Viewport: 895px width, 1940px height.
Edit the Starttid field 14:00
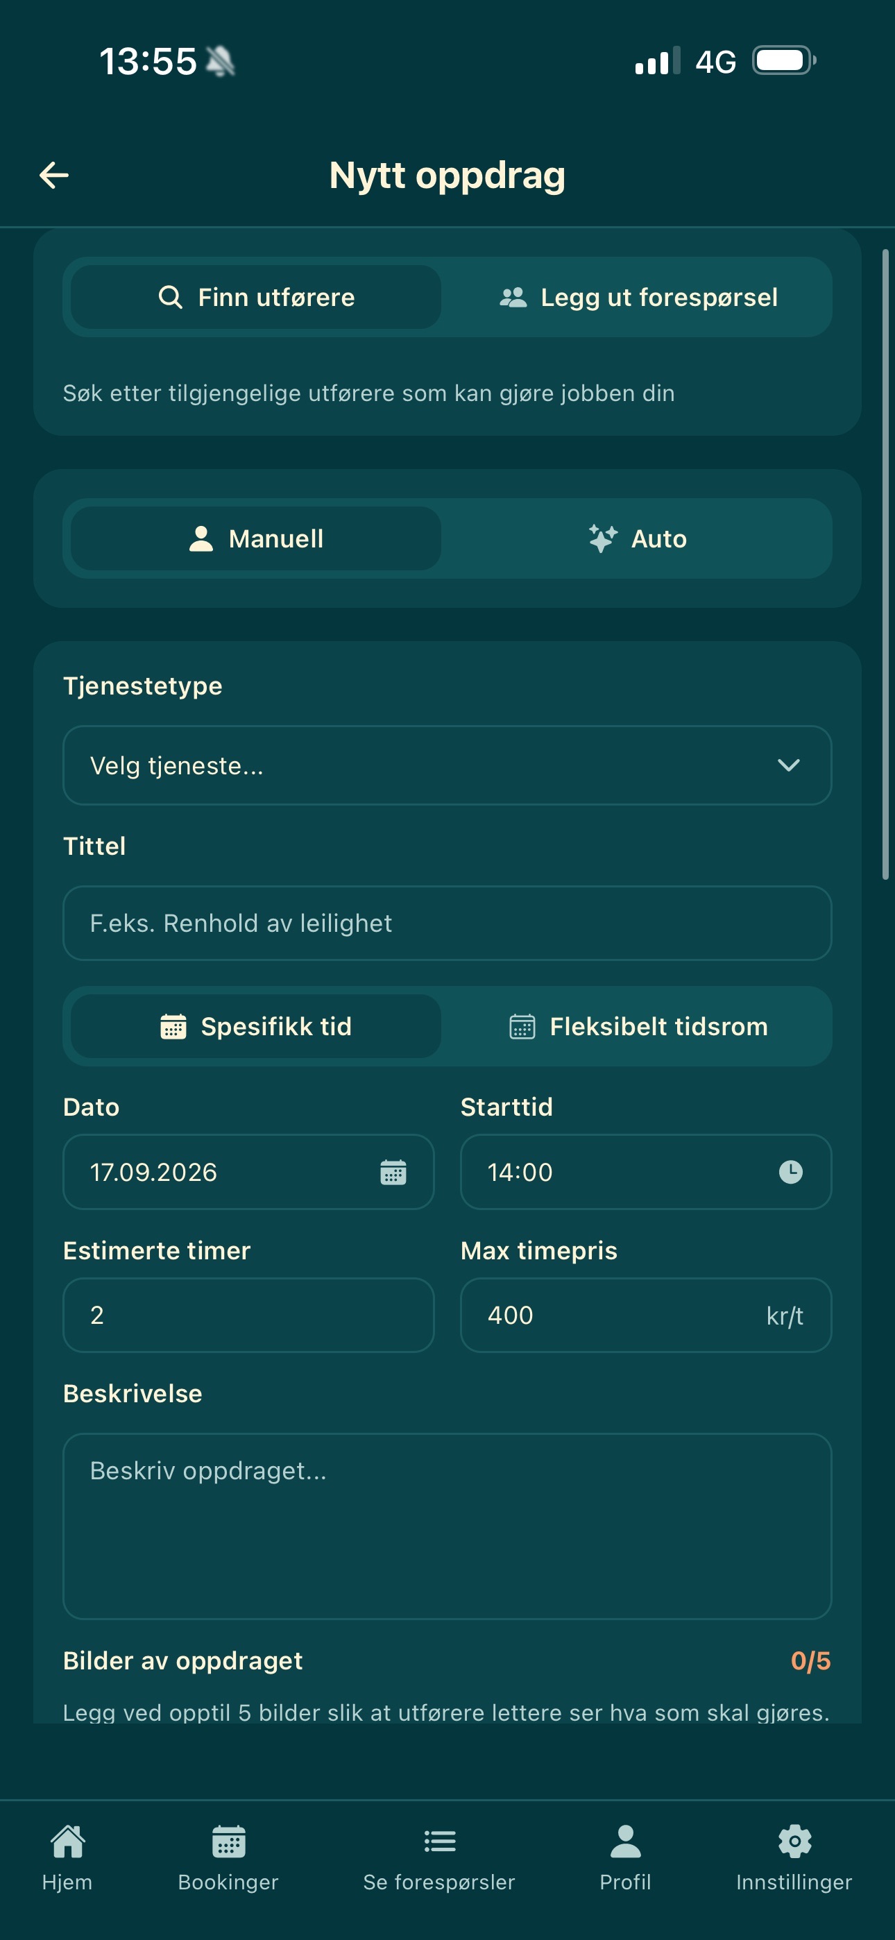[x=647, y=1172]
